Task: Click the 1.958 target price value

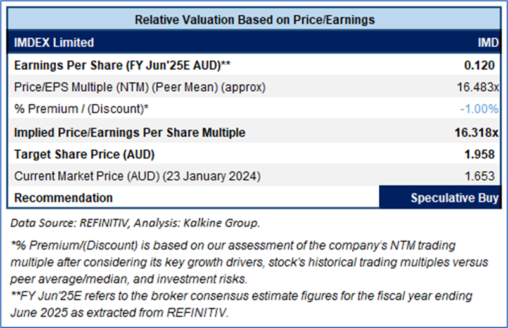Action: pos(485,155)
